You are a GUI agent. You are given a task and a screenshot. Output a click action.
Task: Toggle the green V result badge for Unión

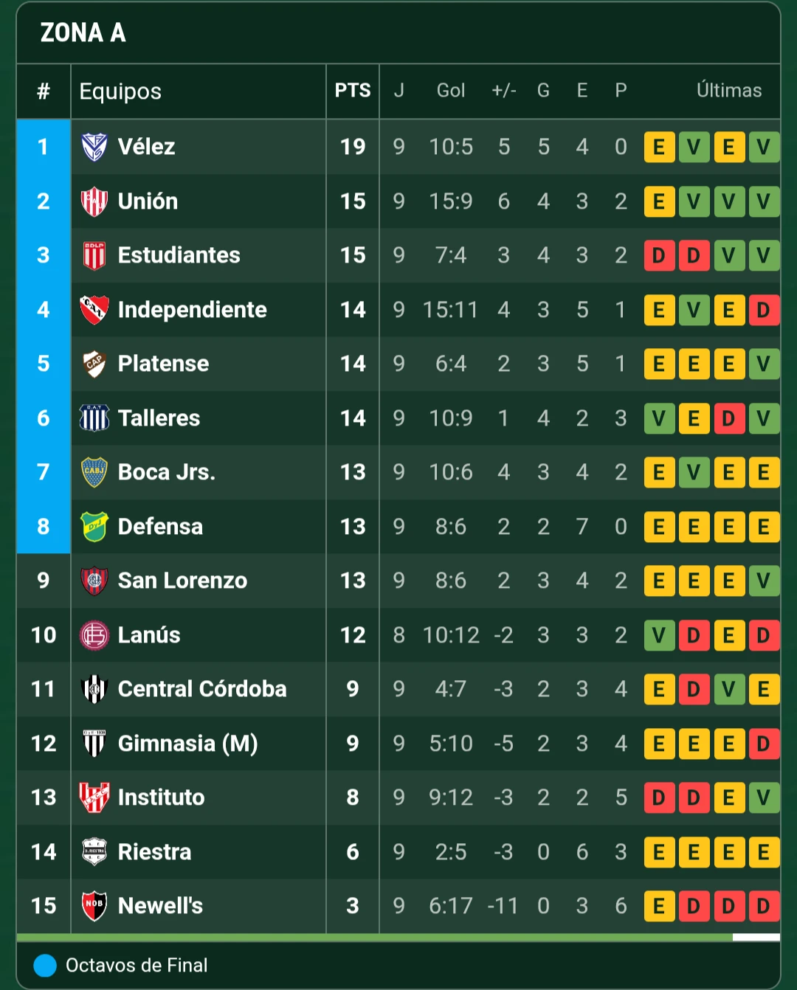click(x=694, y=201)
